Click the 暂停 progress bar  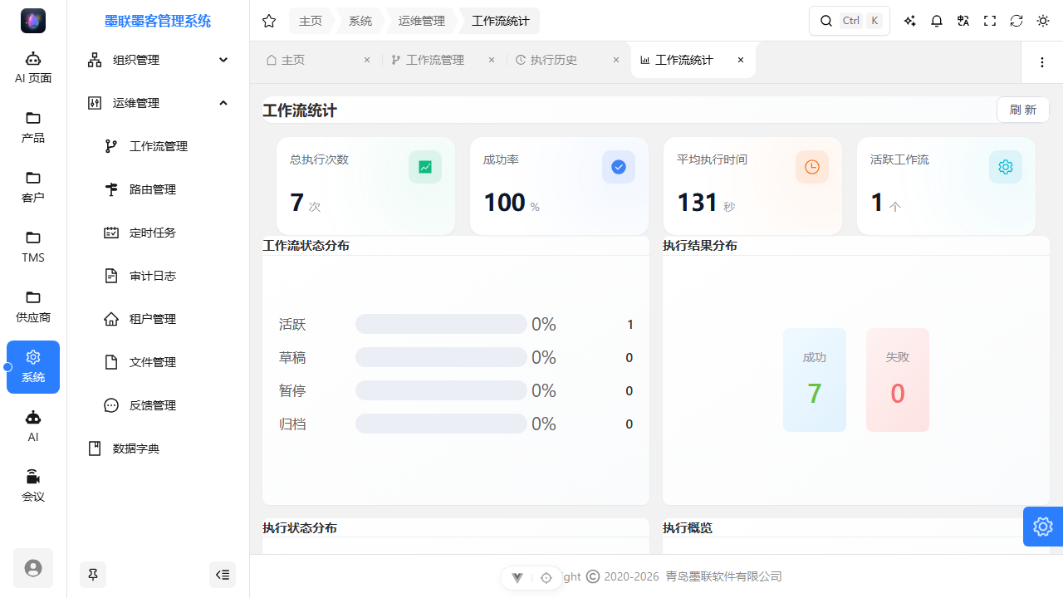(x=441, y=390)
